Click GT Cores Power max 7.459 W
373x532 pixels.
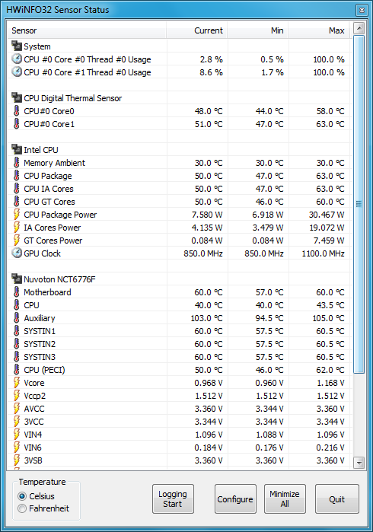329,241
